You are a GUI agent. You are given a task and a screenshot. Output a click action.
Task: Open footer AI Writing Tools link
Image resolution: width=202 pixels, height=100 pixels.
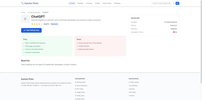(x=80, y=82)
